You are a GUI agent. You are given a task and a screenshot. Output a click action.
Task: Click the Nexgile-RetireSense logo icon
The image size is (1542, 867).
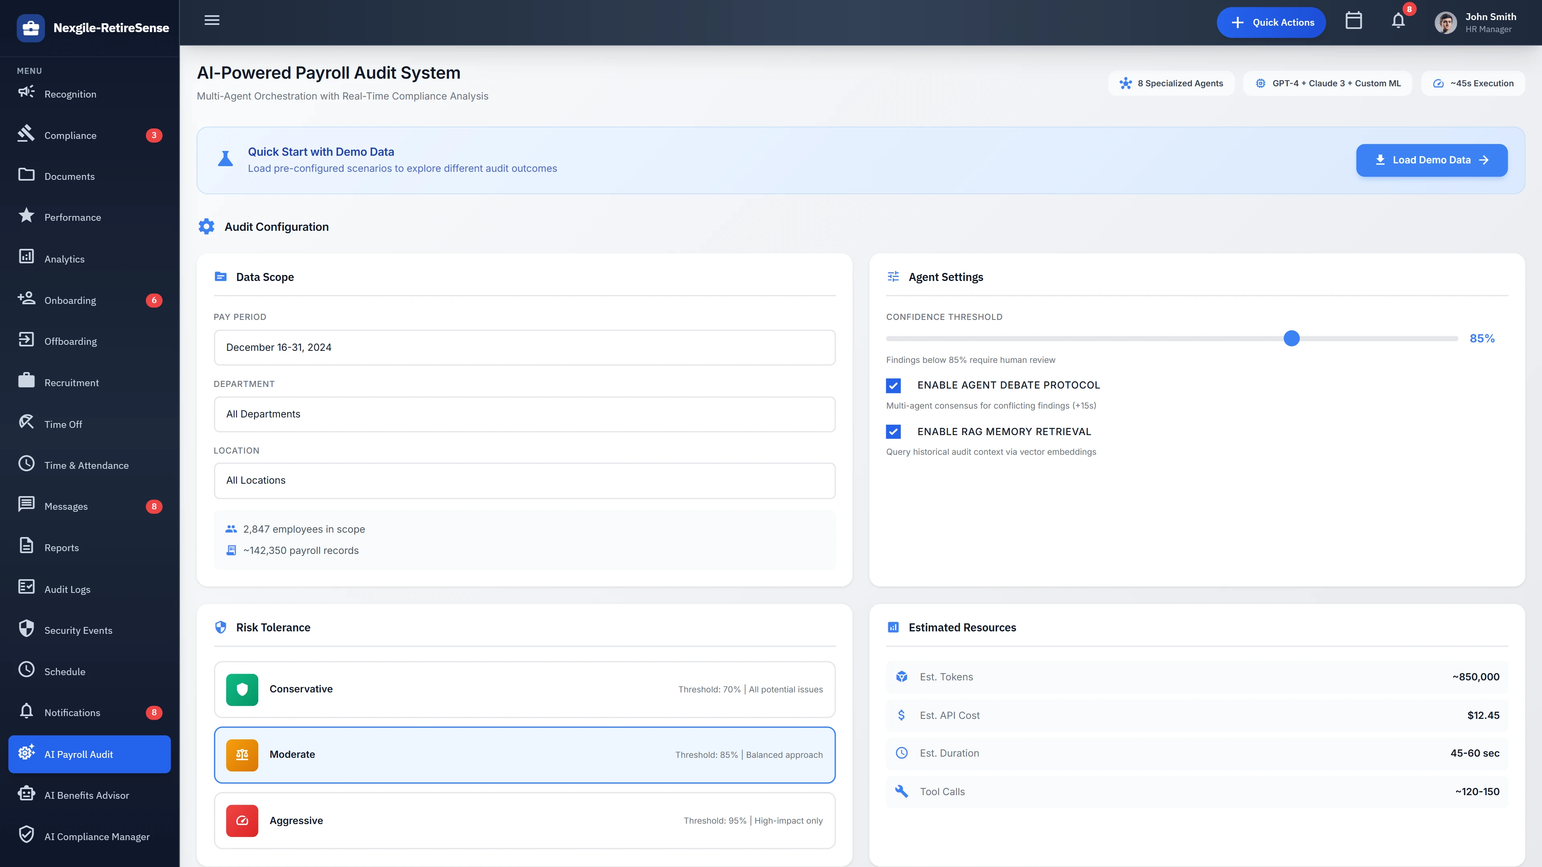(x=31, y=28)
